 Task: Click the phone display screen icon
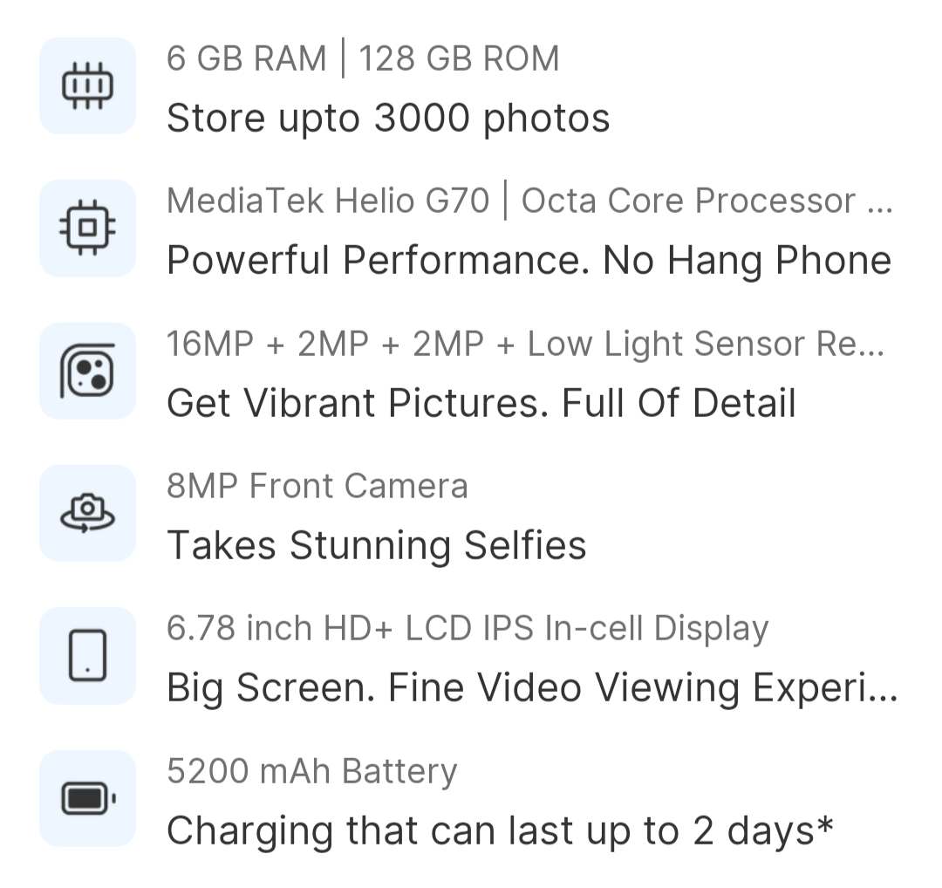87,655
